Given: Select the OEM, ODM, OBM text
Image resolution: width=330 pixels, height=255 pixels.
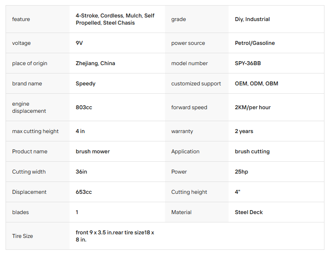Looking at the screenshot, I should click(x=256, y=83).
